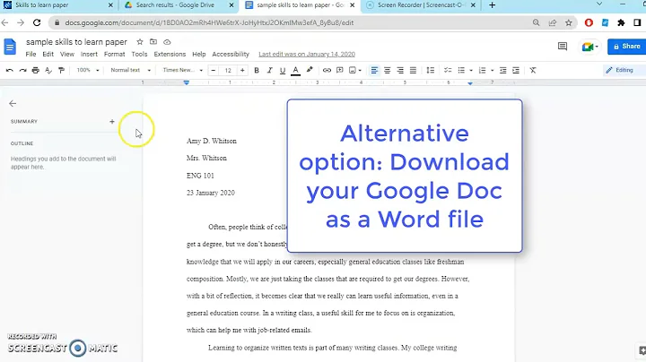Open a new browser tab

coord(492,5)
